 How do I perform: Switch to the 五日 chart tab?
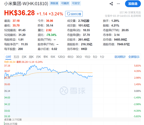[x=16, y=57]
